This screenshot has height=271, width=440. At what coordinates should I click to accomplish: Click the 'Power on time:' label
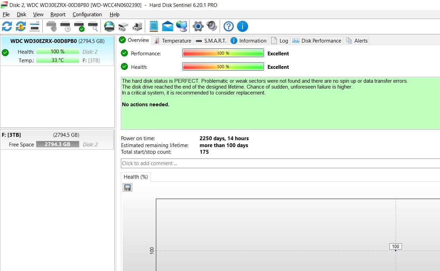pyautogui.click(x=138, y=138)
